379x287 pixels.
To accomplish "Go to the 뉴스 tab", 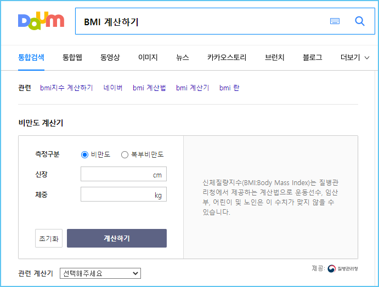I will click(183, 58).
